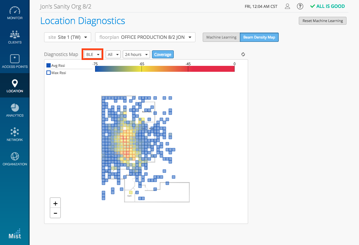
Task: Open the floorplan selection dropdown
Action: coord(145,37)
